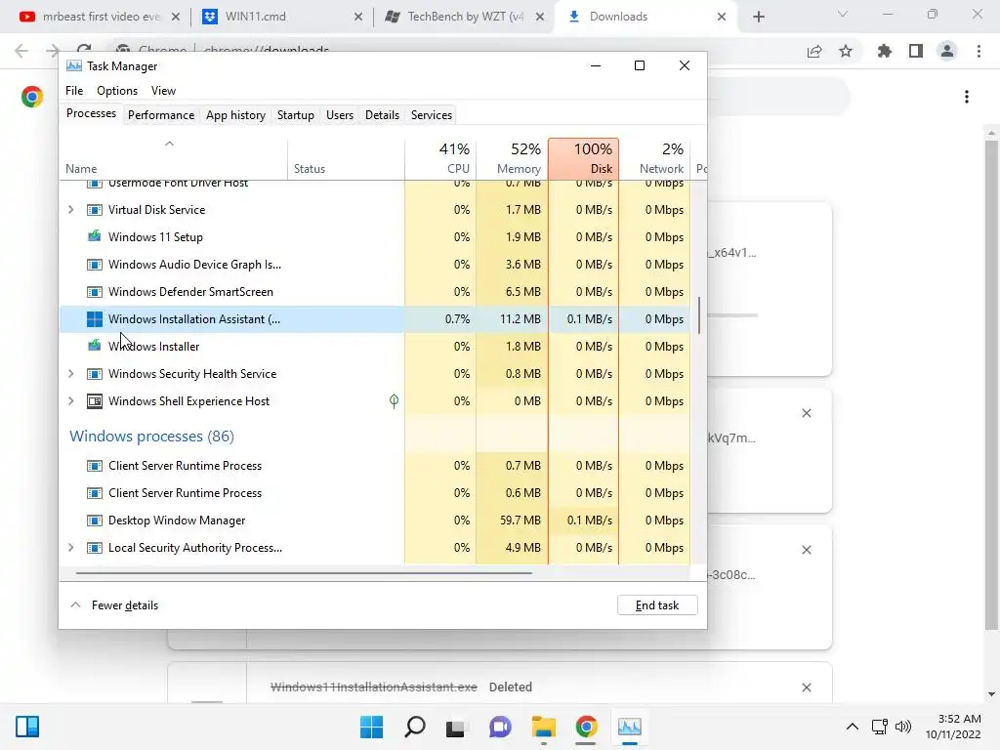1000x750 pixels.
Task: Open the View menu in Task Manager
Action: 163,91
